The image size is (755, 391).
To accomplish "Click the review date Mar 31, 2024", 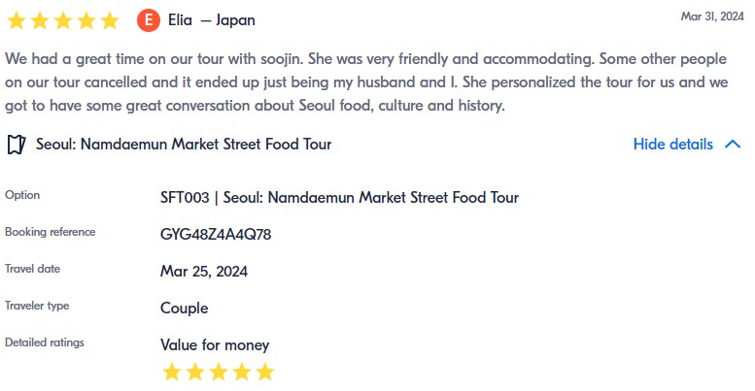I will point(712,16).
